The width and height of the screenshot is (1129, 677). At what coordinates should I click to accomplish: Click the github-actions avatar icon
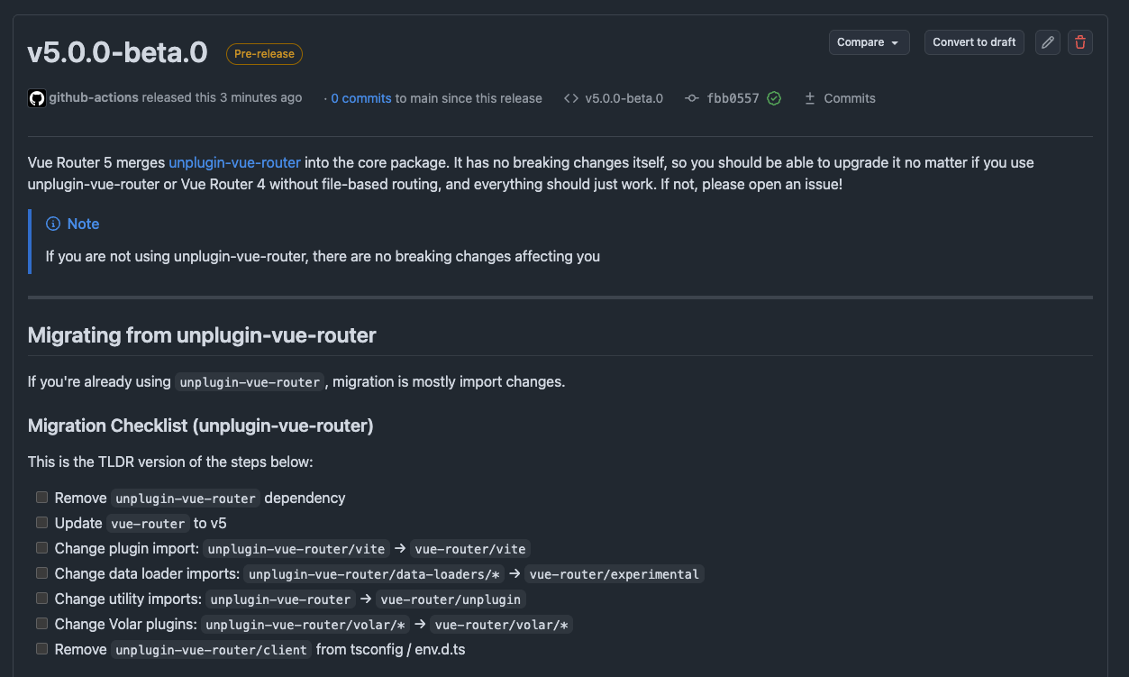pyautogui.click(x=37, y=98)
